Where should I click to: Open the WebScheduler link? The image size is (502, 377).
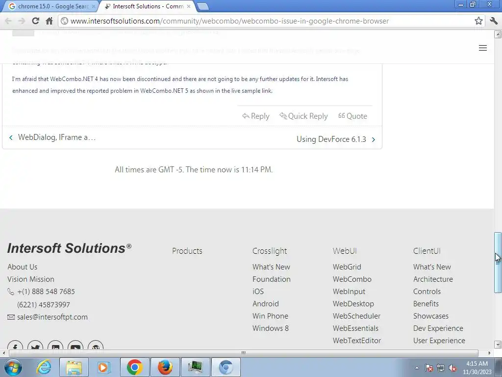356,316
